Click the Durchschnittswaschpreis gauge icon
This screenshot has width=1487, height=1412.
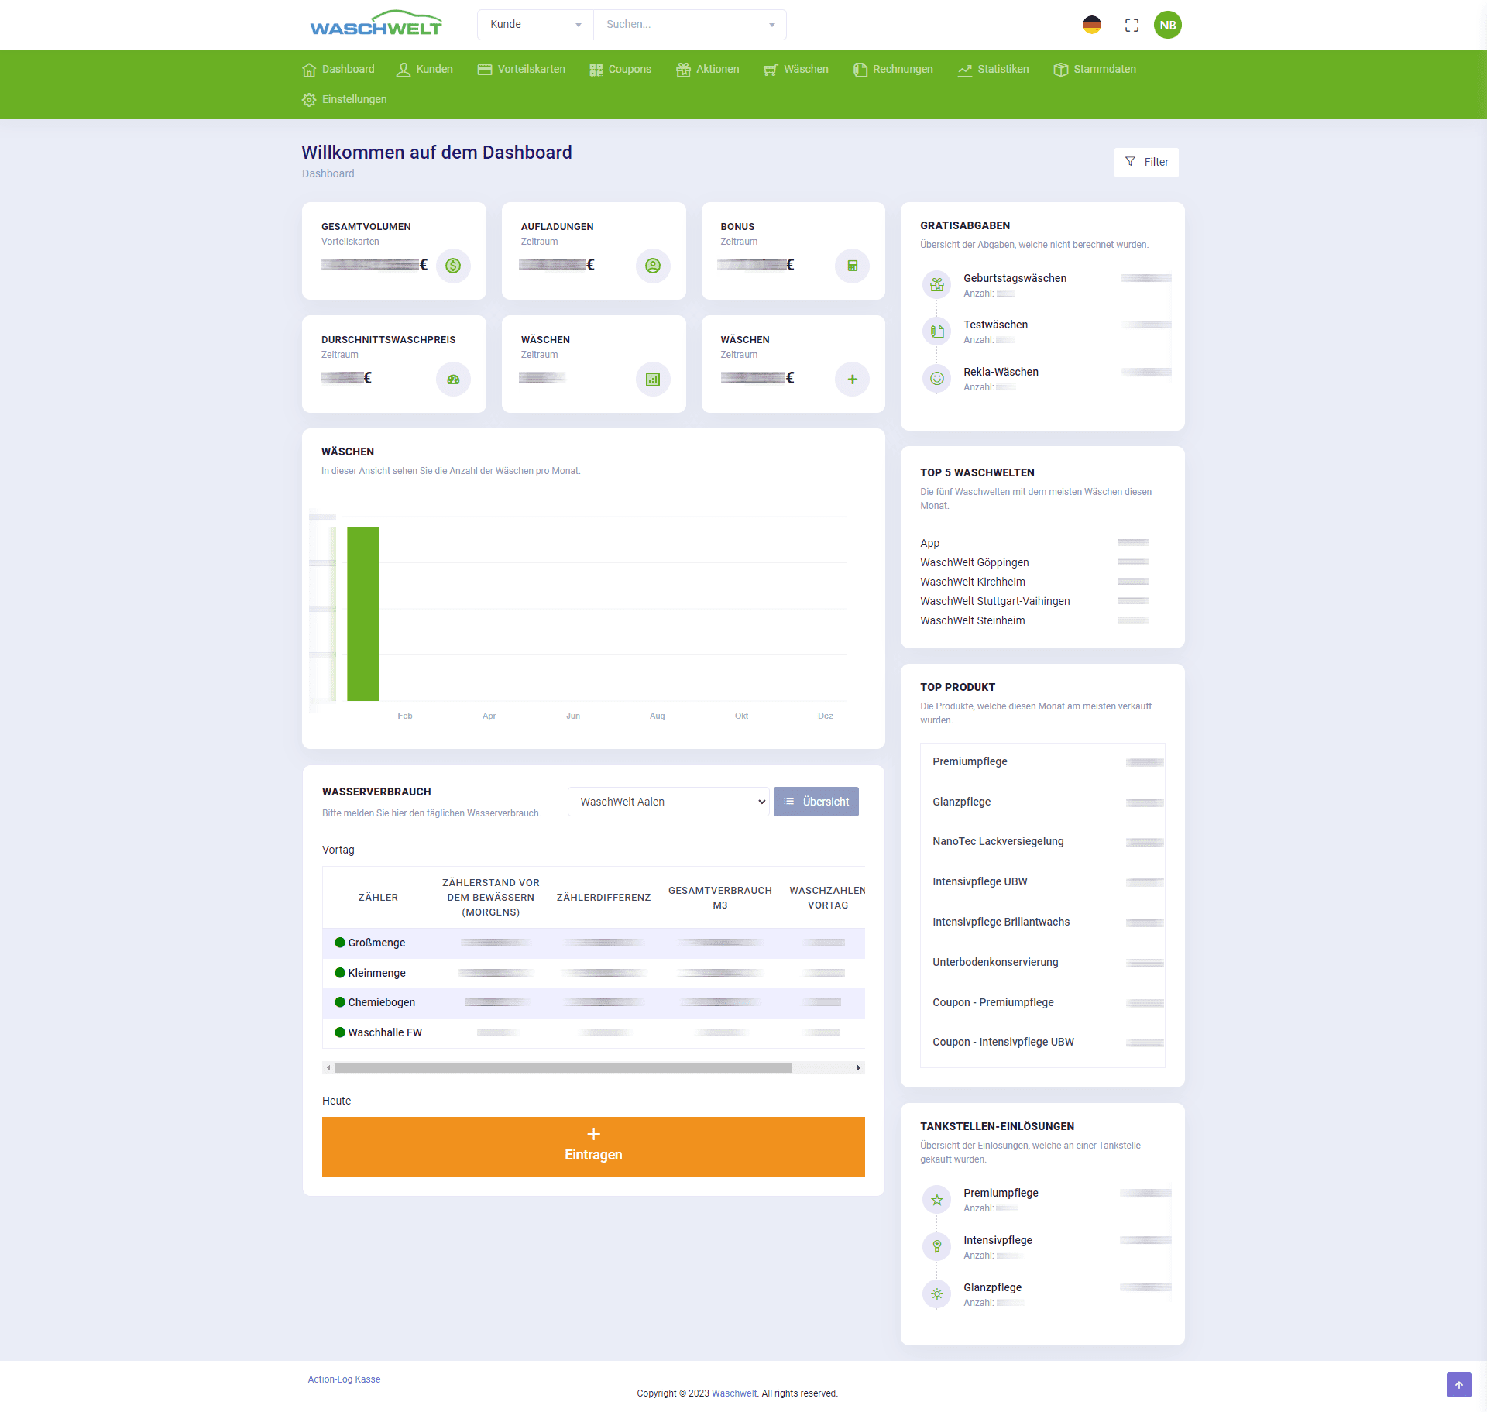click(x=453, y=379)
